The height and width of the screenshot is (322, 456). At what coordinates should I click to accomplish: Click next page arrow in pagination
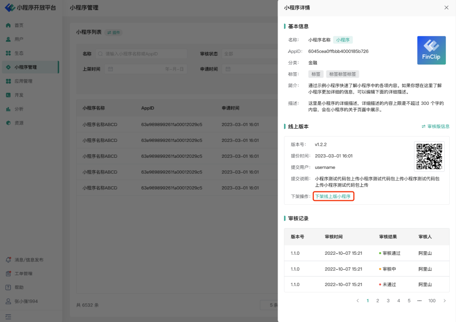(x=444, y=301)
